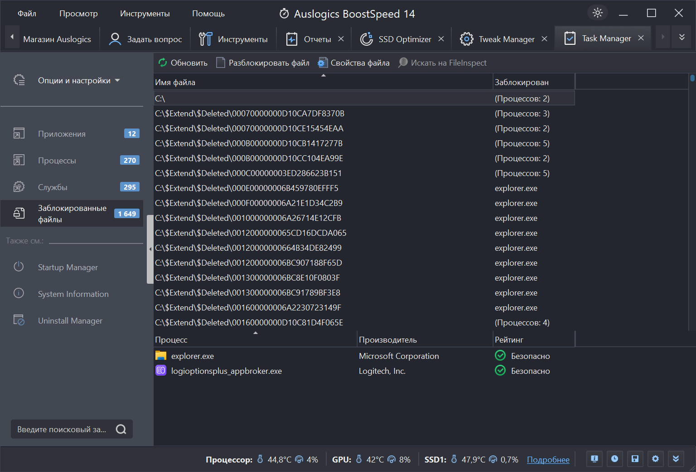The height and width of the screenshot is (472, 696).
Task: Click the logioptionsplus_appbroker.exe app icon
Action: [x=161, y=371]
